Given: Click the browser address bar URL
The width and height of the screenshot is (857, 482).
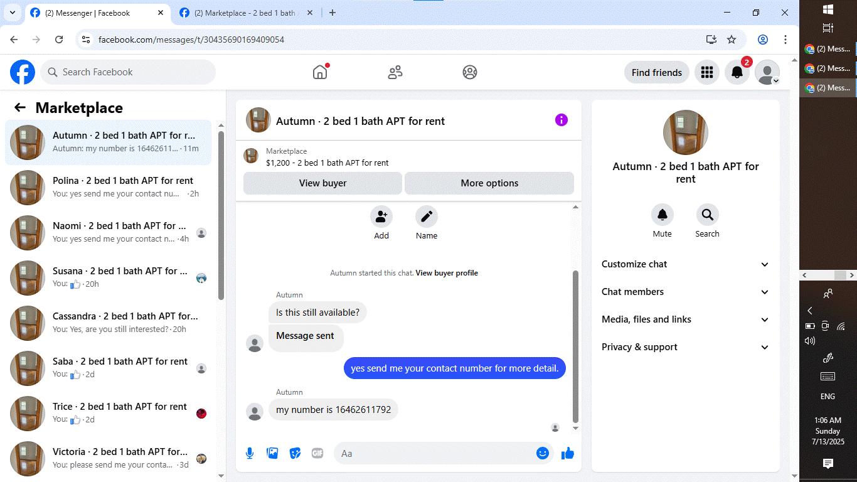Looking at the screenshot, I should [191, 40].
